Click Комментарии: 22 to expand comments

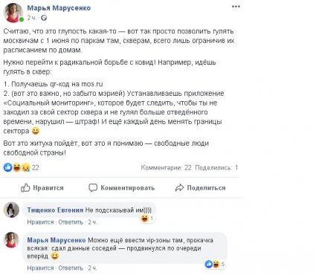click(x=166, y=168)
